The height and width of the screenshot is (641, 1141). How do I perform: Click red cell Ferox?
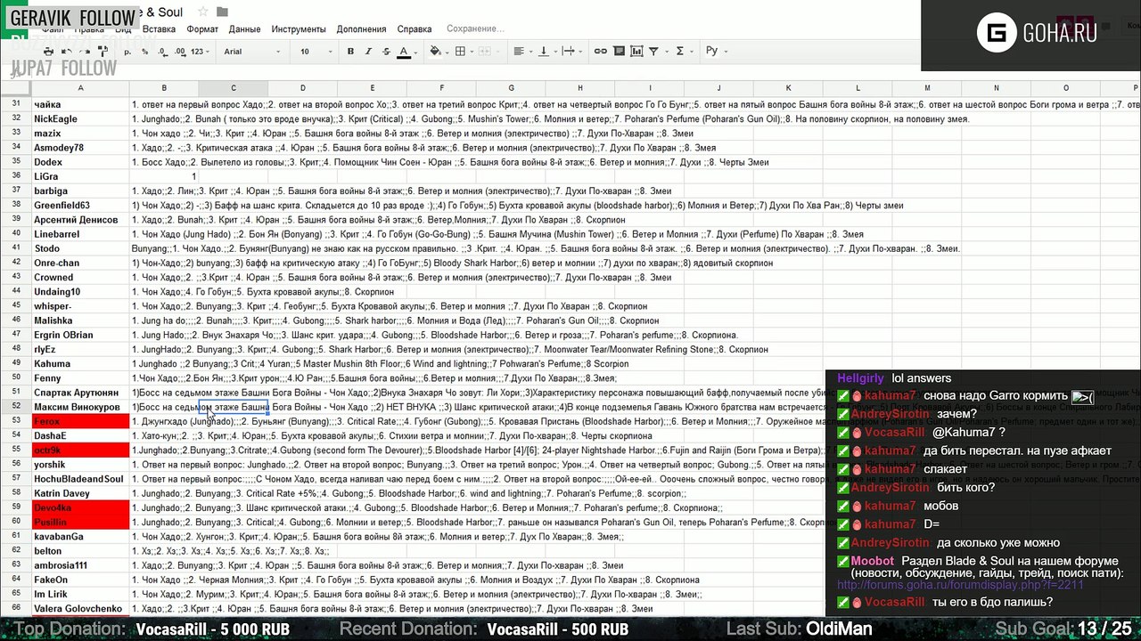point(80,421)
